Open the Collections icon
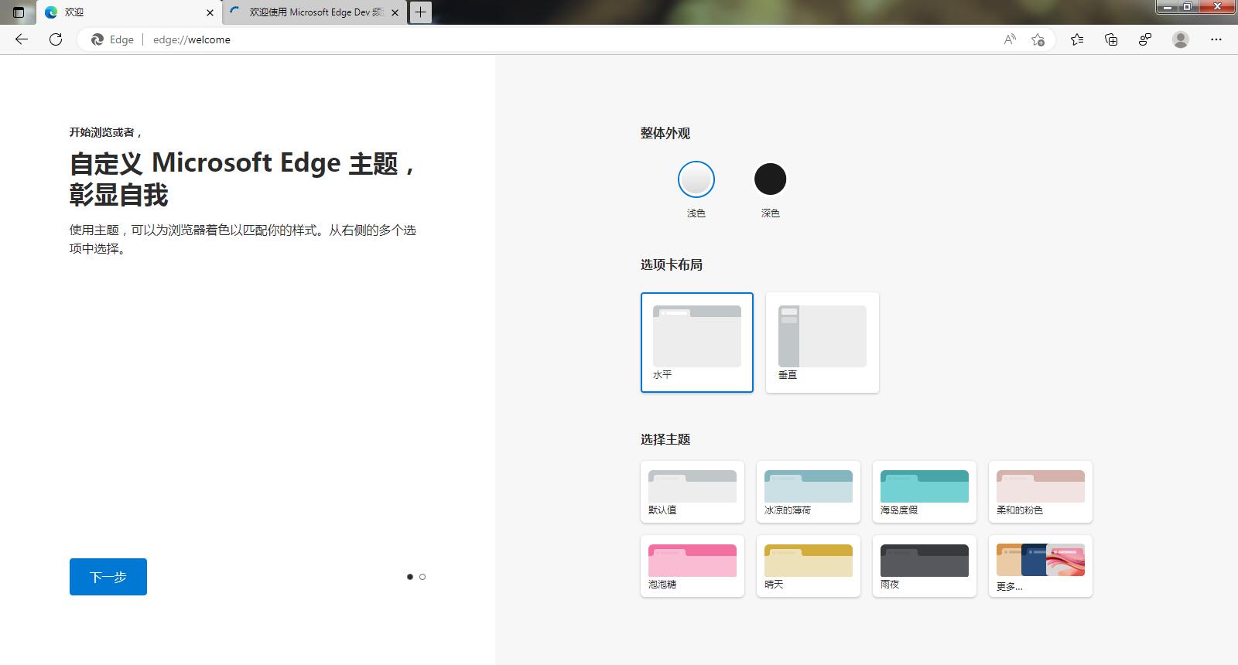Screen dimensions: 1238x665 point(1111,39)
